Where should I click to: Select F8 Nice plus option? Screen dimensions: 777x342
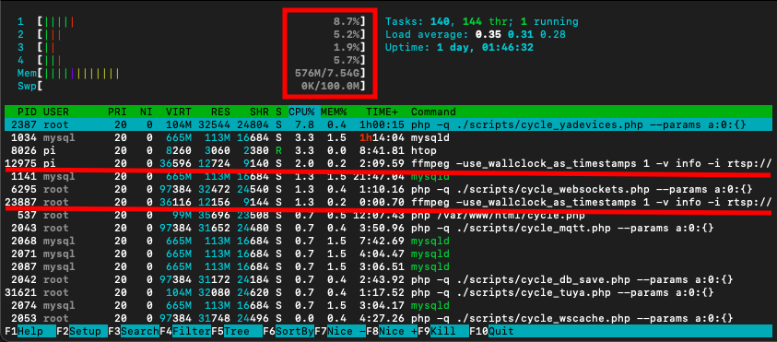click(x=391, y=331)
